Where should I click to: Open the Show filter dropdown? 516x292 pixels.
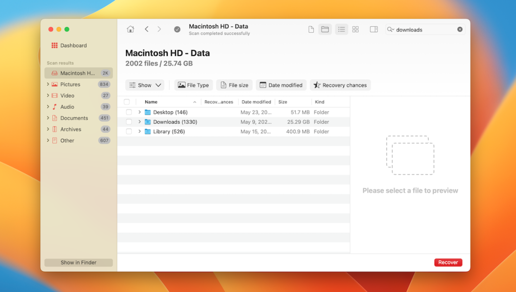(x=145, y=85)
